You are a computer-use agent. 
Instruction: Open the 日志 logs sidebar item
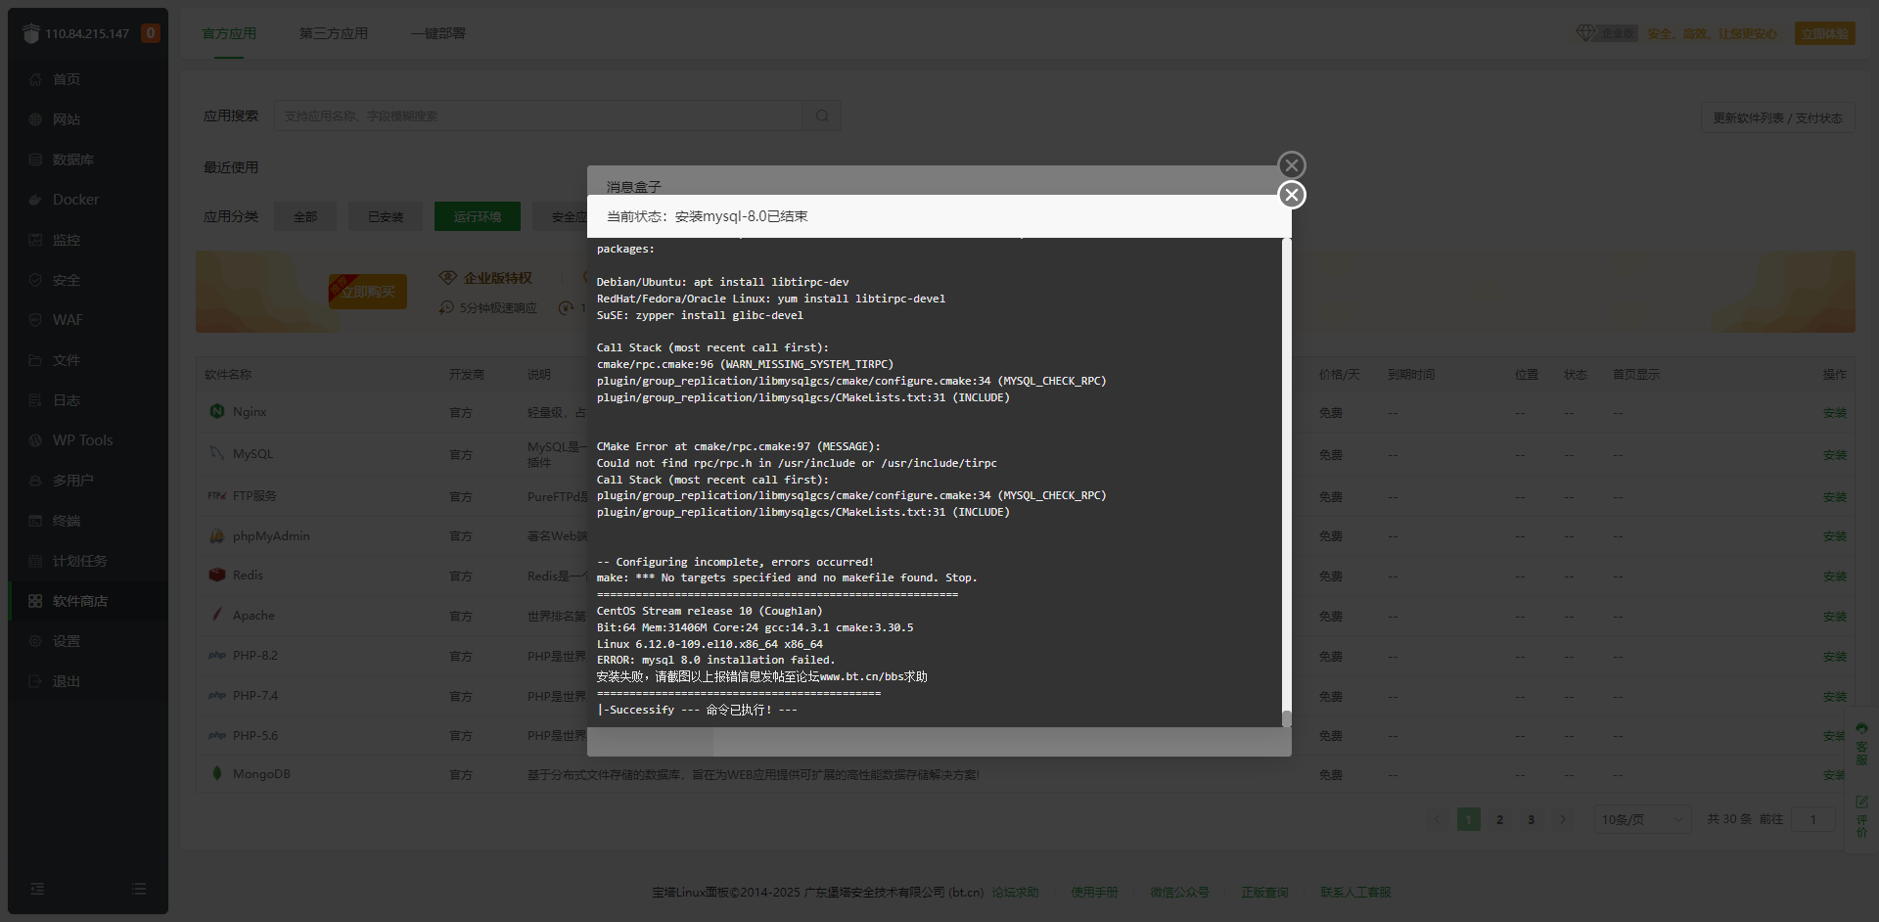click(x=88, y=400)
